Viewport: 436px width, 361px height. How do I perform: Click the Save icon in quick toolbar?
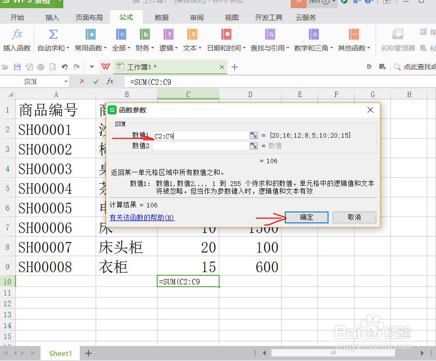17,67
